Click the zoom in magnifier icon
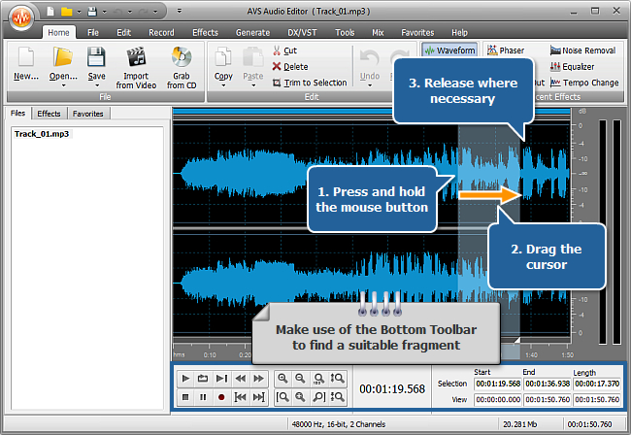The height and width of the screenshot is (435, 631). [282, 379]
